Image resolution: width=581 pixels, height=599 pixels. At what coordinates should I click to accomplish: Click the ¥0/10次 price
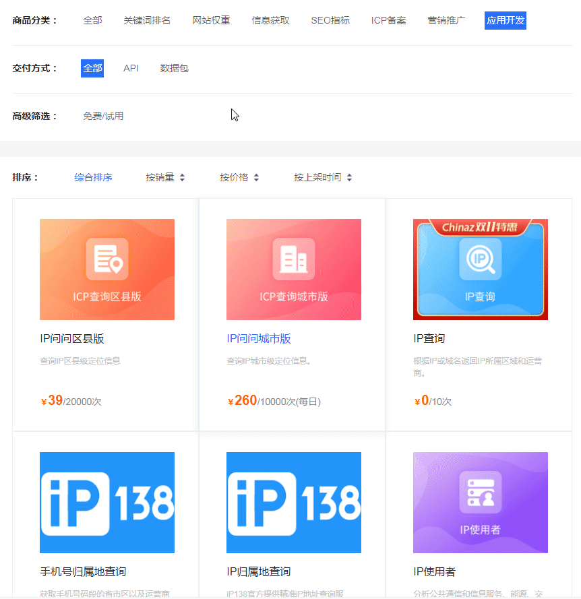point(433,401)
